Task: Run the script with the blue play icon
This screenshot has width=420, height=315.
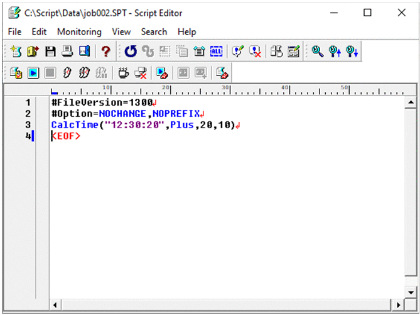Action: [x=33, y=73]
